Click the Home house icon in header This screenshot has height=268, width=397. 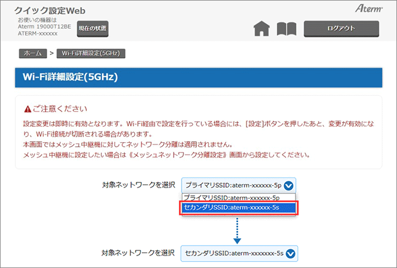tap(261, 29)
